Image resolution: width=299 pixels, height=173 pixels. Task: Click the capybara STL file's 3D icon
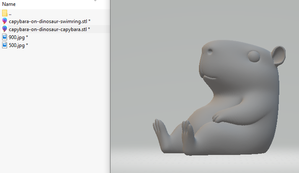(x=5, y=29)
